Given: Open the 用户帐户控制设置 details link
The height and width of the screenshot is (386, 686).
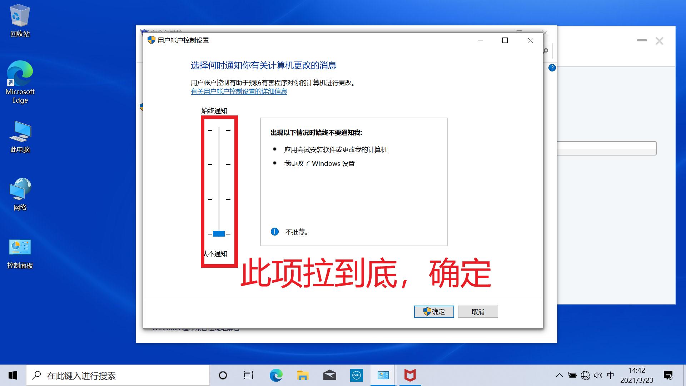Looking at the screenshot, I should click(x=238, y=91).
